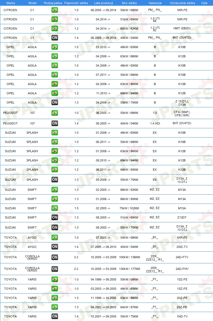
Task: Click petrol icon for Suzuki Splash 69kW/94KM
Action: point(54,160)
